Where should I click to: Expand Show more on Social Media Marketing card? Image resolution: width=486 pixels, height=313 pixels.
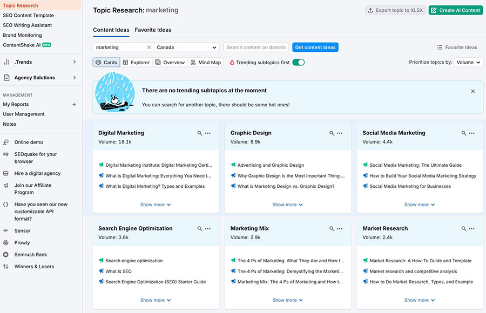tap(420, 205)
